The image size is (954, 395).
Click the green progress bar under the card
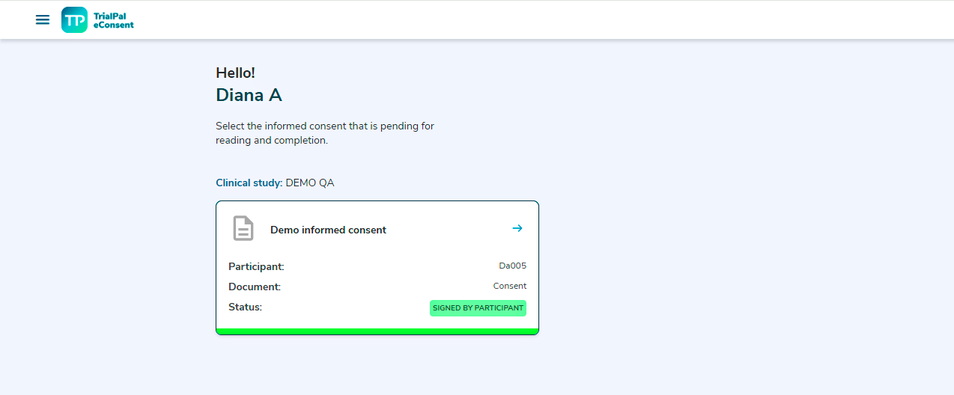click(x=377, y=331)
